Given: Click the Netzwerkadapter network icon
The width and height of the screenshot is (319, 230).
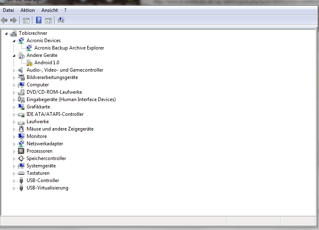Looking at the screenshot, I should 21,144.
